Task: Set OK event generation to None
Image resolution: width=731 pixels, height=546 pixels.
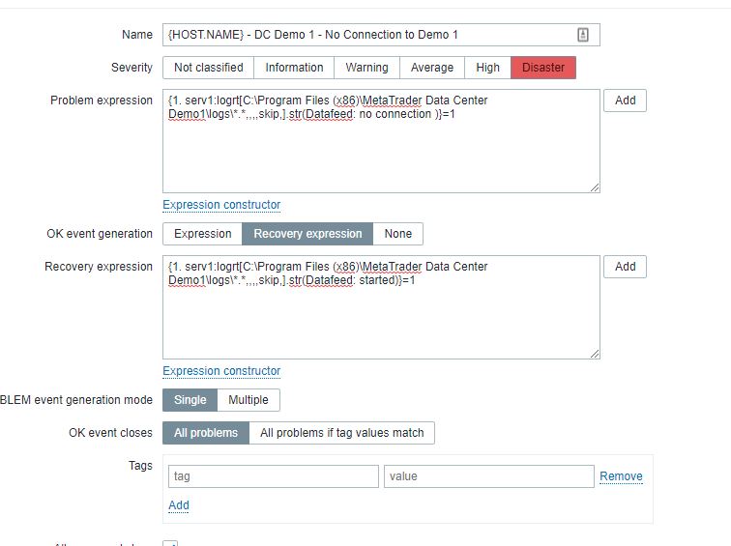Action: (397, 234)
